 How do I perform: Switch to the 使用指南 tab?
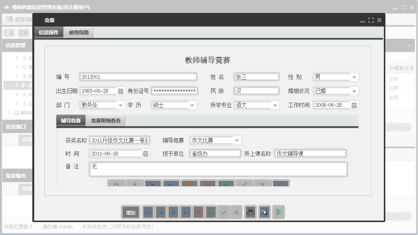(79, 32)
